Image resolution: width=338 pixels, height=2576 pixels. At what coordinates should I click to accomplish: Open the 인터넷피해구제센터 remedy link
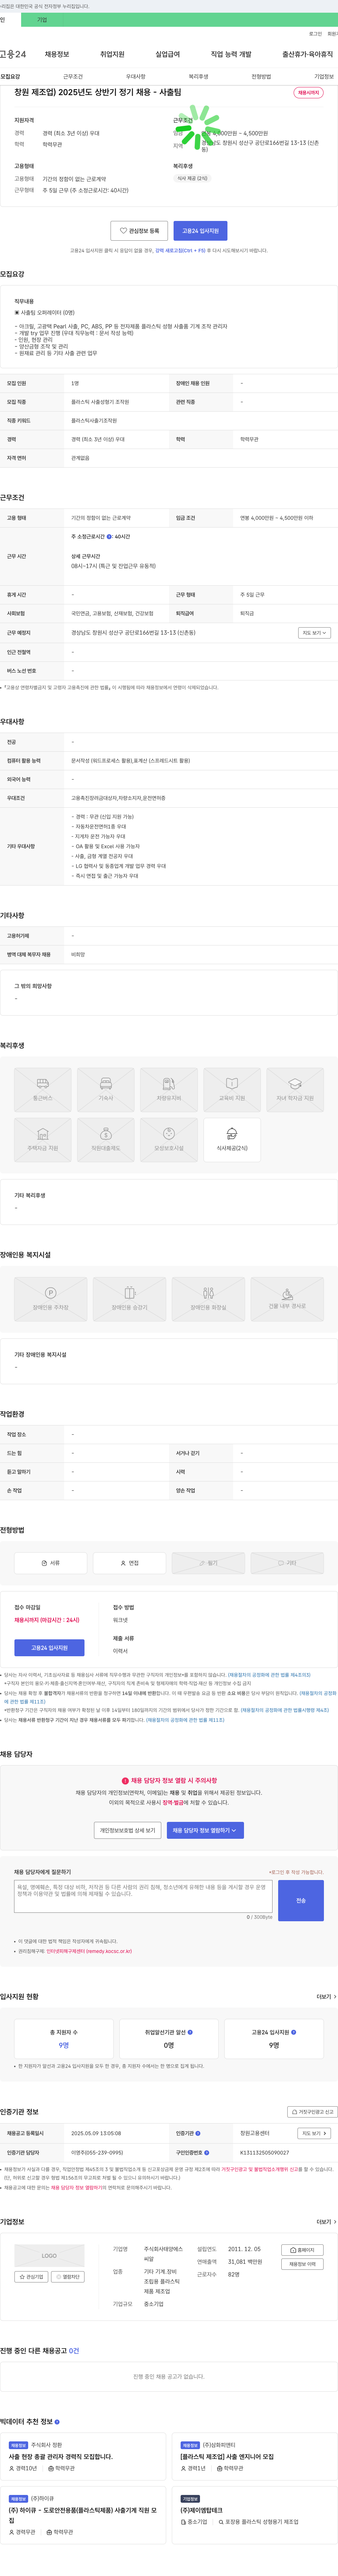[x=89, y=1951]
